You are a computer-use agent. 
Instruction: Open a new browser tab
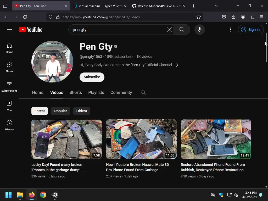pyautogui.click(x=193, y=6)
